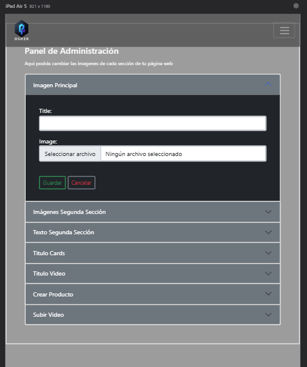Click chevron next to Texto Segunda Sección
Screen dimensions: 307x367
[268, 233]
